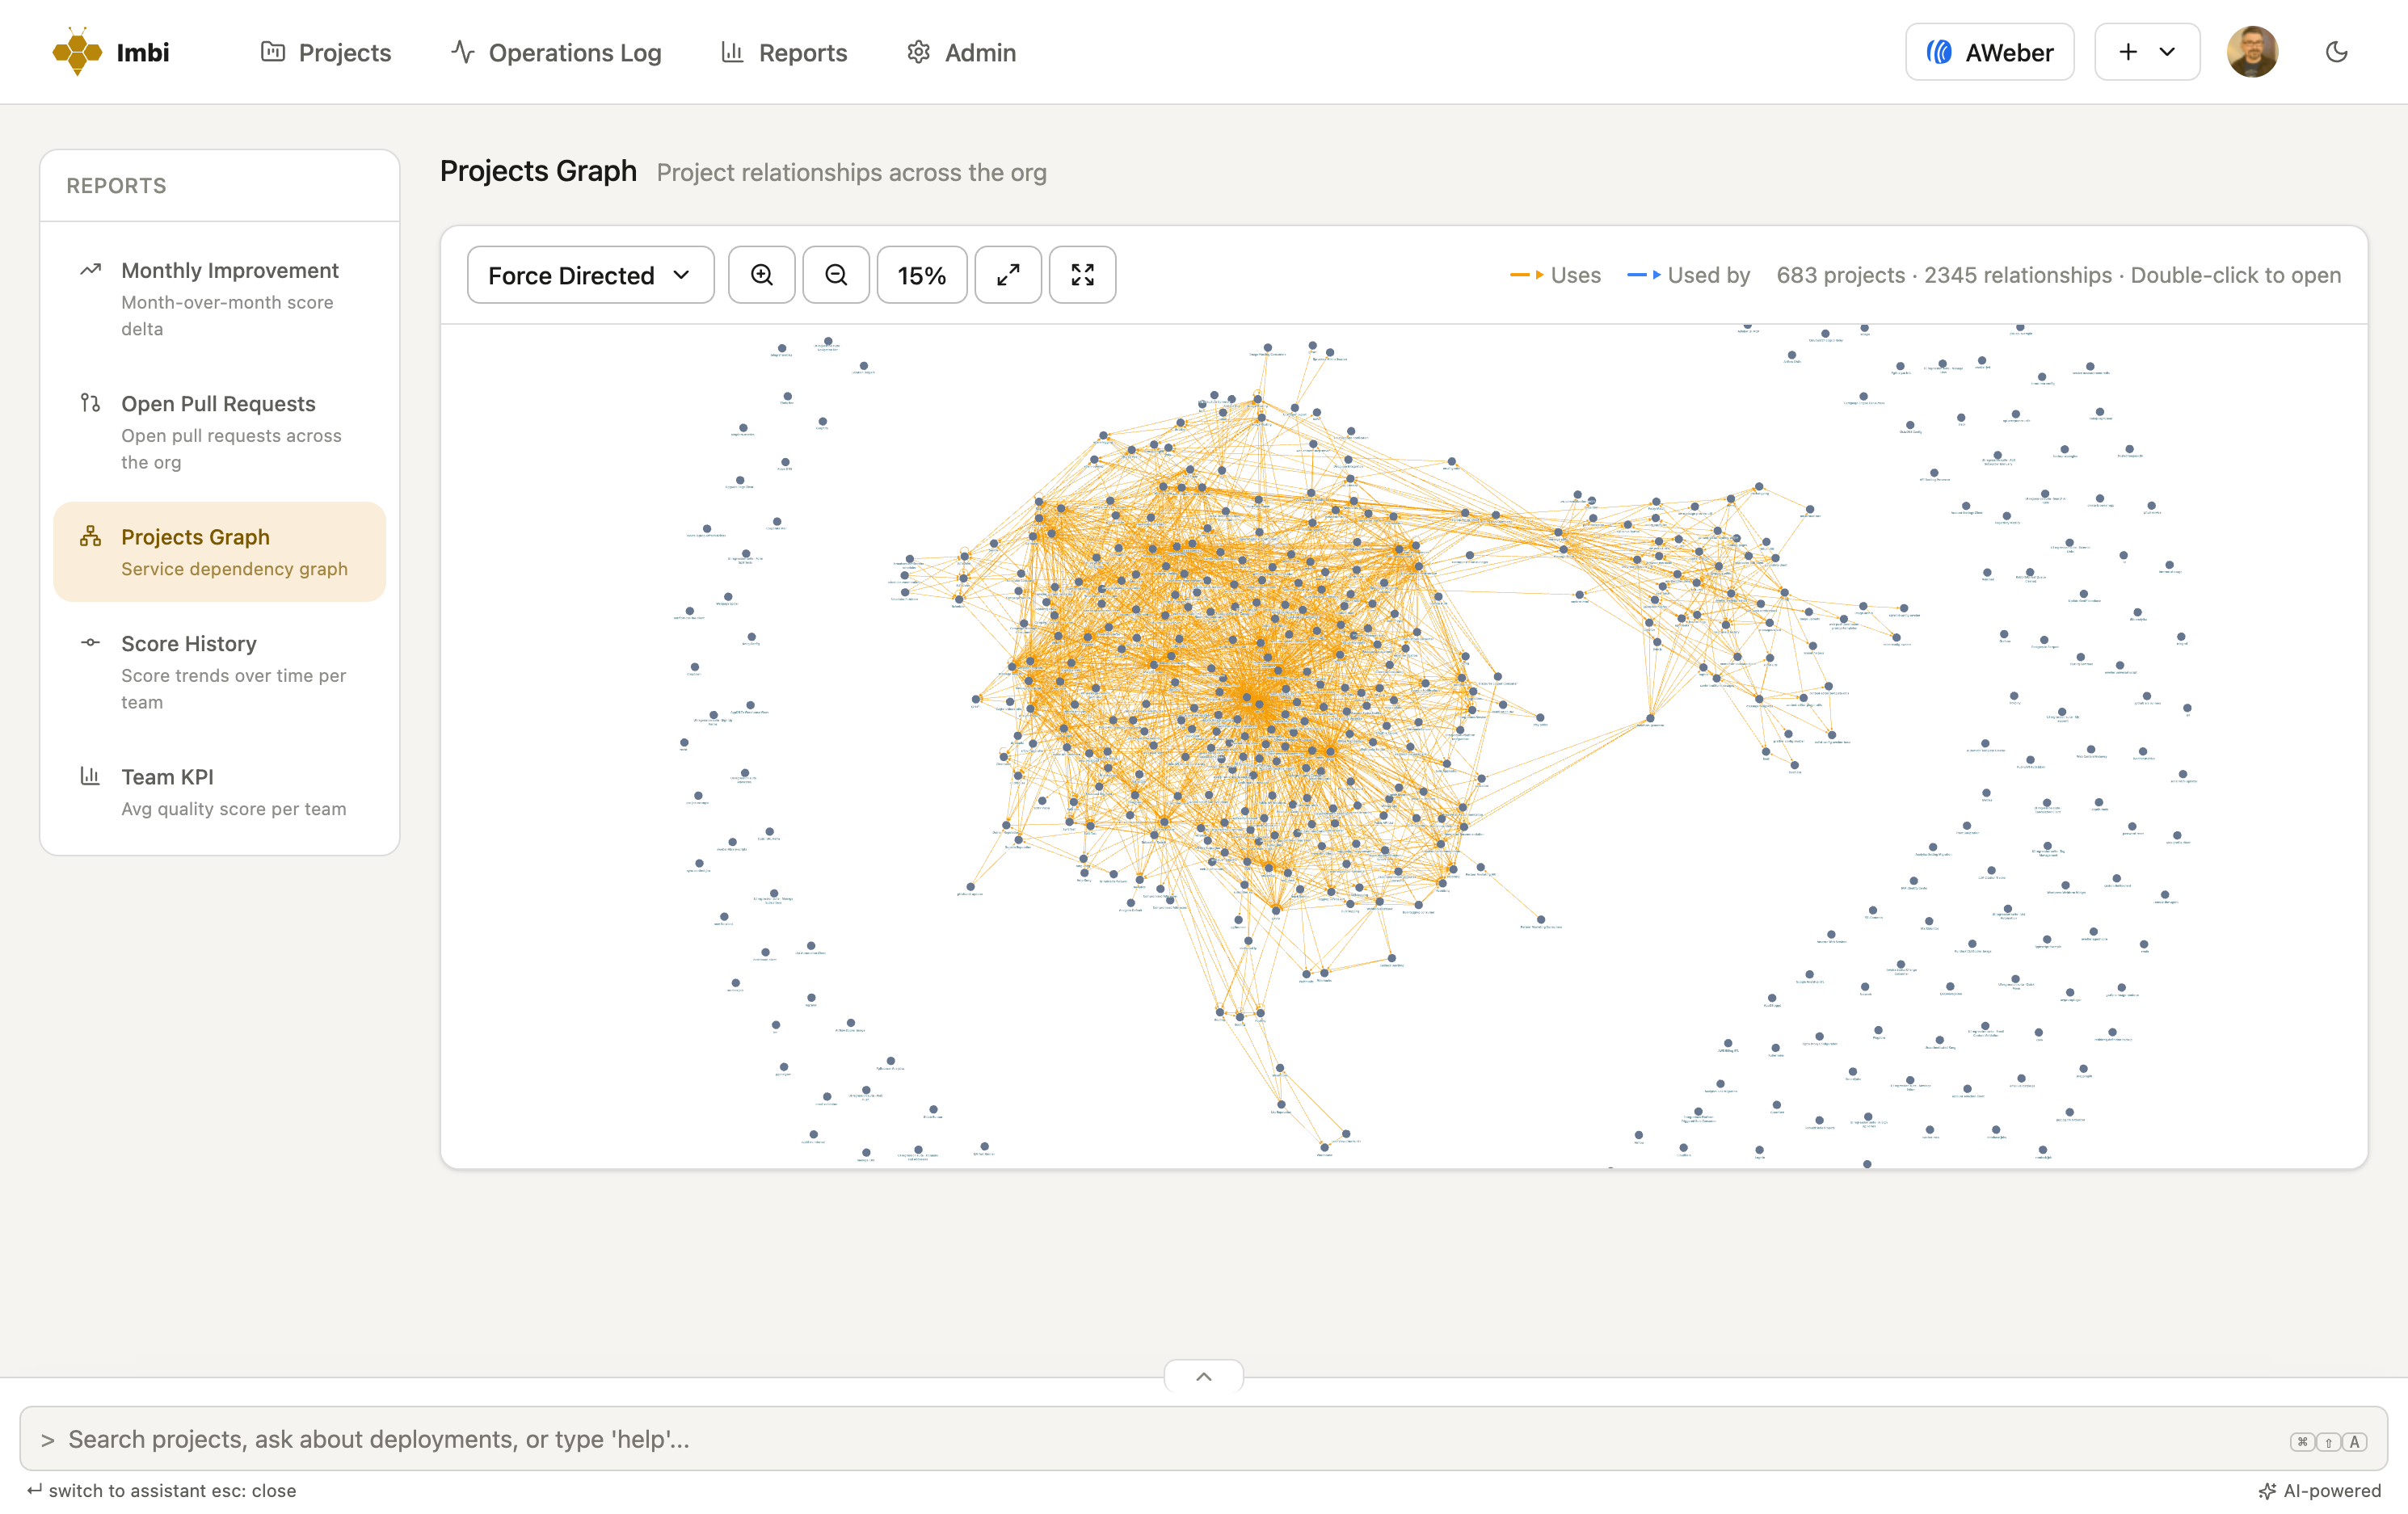Image resolution: width=2408 pixels, height=1514 pixels.
Task: Click the Monthly Improvement trend icon
Action: (x=90, y=270)
